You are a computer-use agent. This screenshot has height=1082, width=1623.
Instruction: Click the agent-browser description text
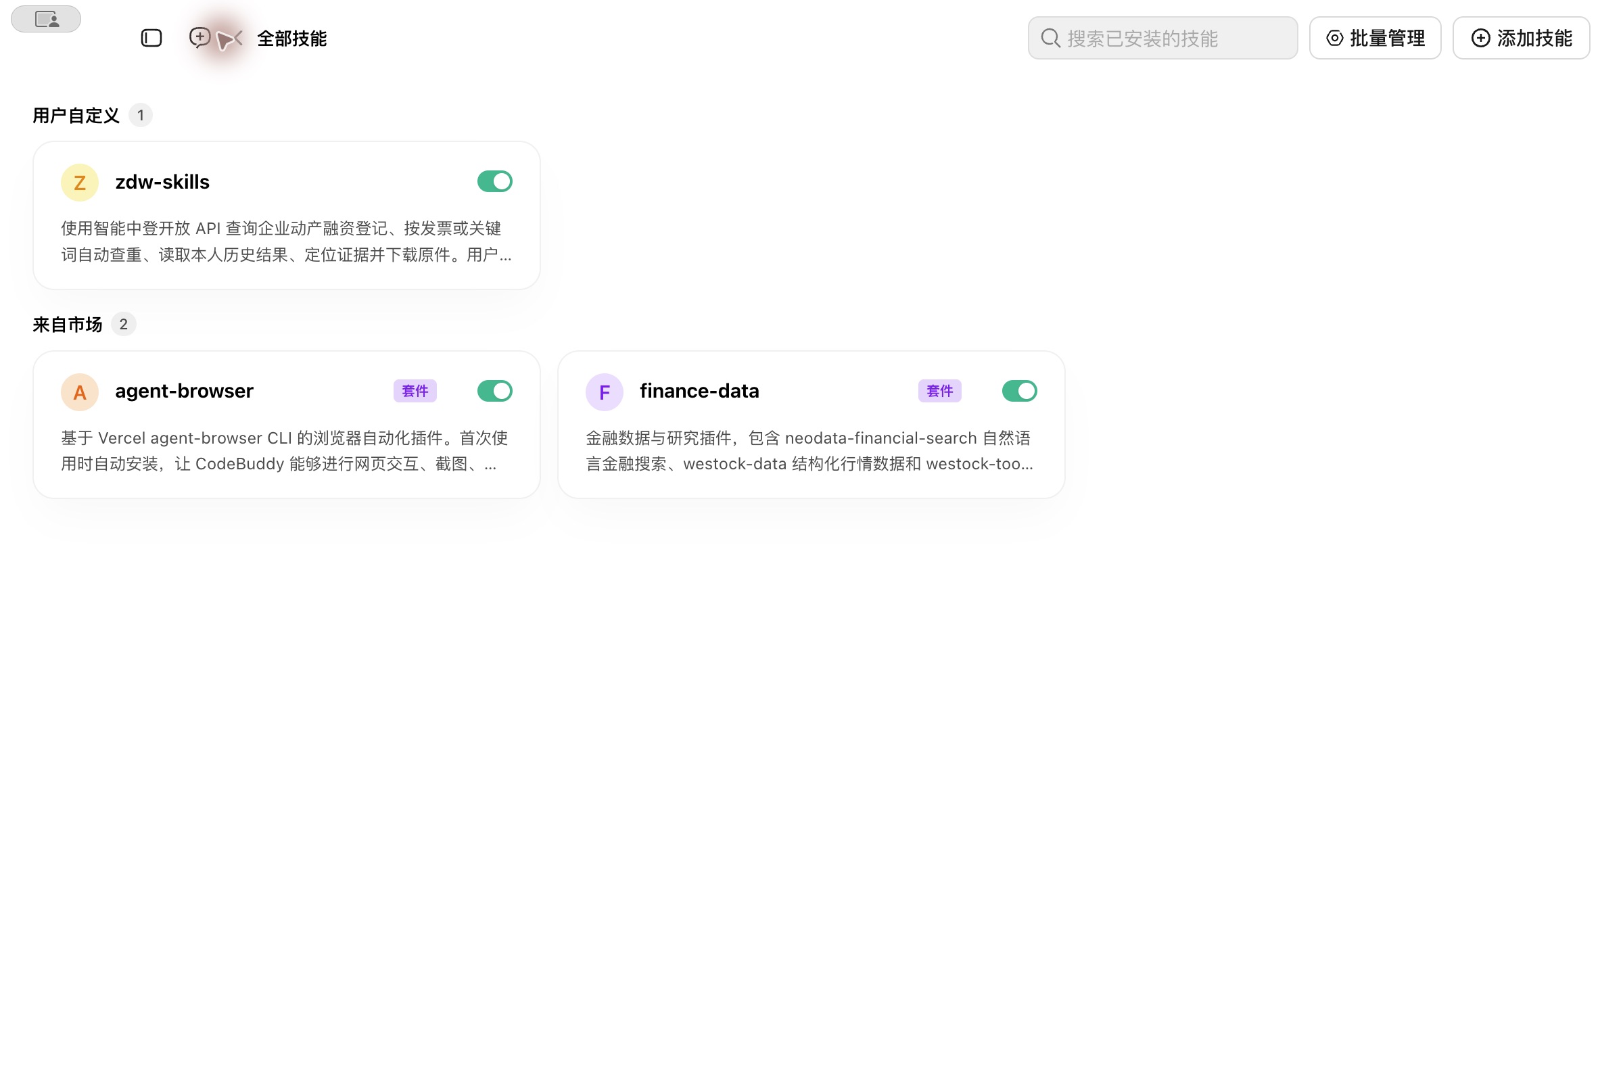coord(285,450)
